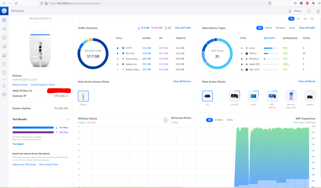This screenshot has width=321, height=188.
Task: Open the Release Notes link
Action: click(x=20, y=85)
